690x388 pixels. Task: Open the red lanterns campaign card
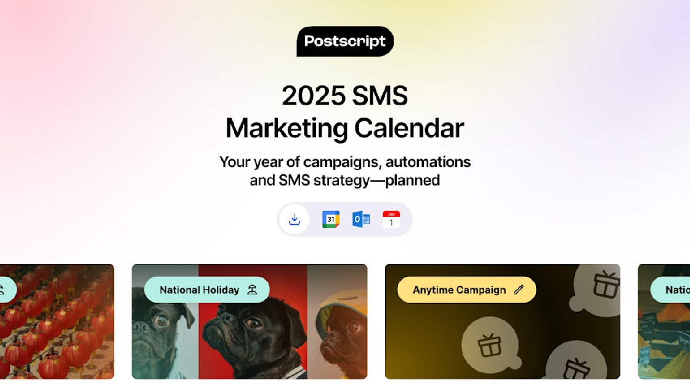(x=57, y=321)
